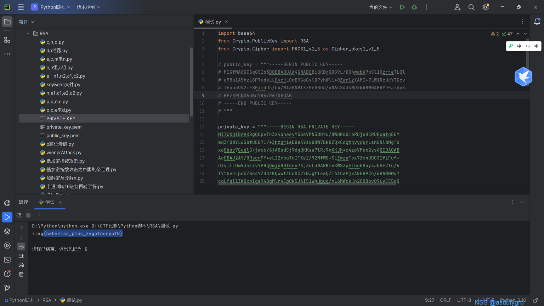Open the Project tool window icon
Image resolution: width=544 pixels, height=306 pixels.
[x=7, y=22]
